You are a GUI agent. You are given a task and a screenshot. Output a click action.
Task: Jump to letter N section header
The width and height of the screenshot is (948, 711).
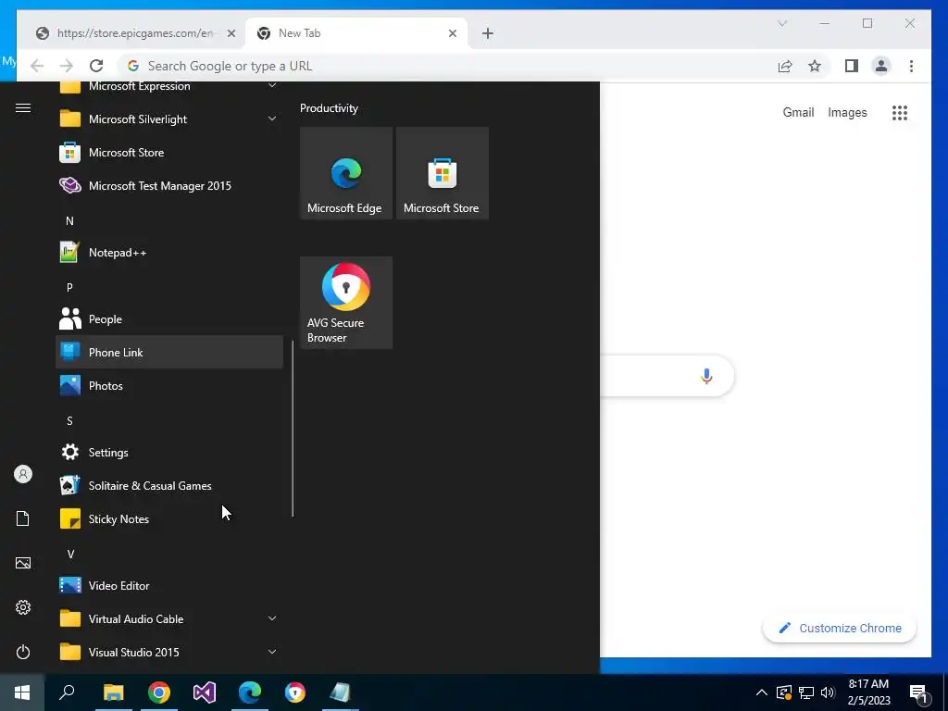click(x=69, y=220)
